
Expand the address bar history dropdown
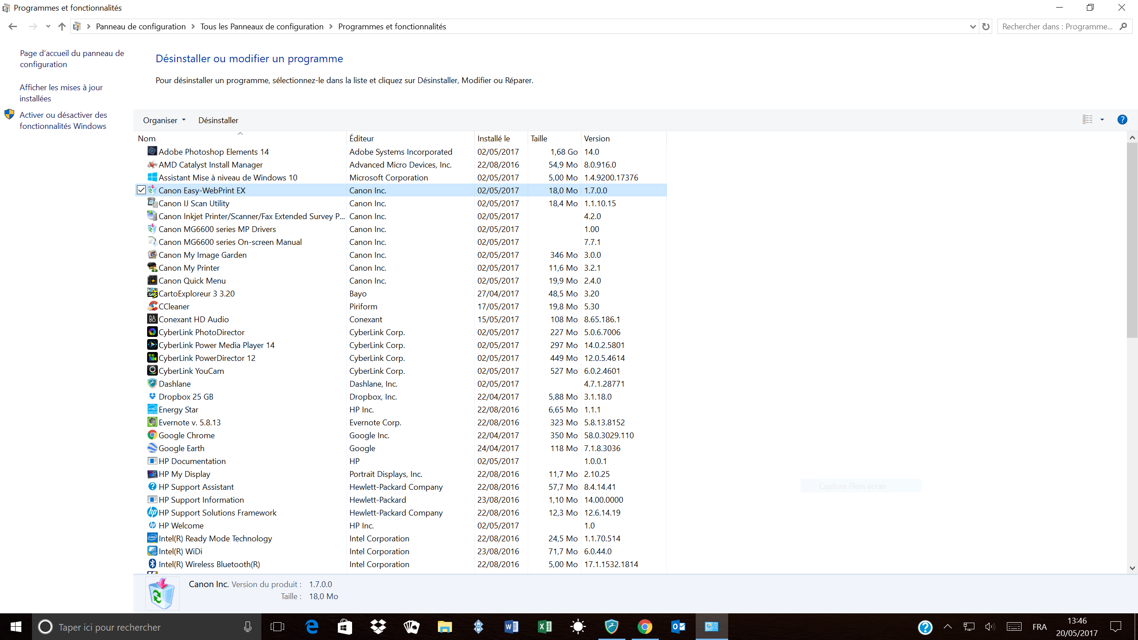click(972, 27)
